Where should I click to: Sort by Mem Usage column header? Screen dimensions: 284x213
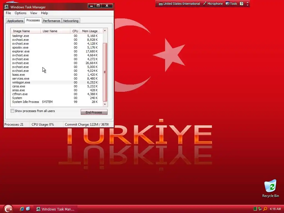[90, 31]
